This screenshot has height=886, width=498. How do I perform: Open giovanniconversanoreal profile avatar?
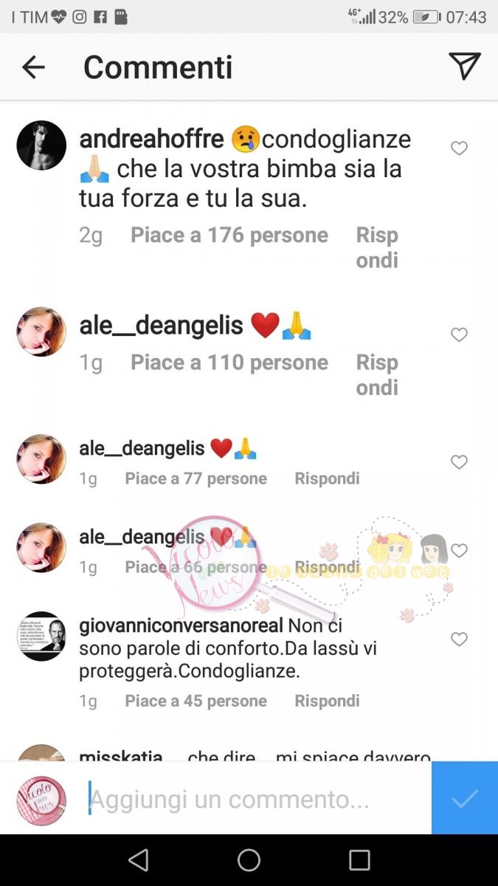(41, 636)
